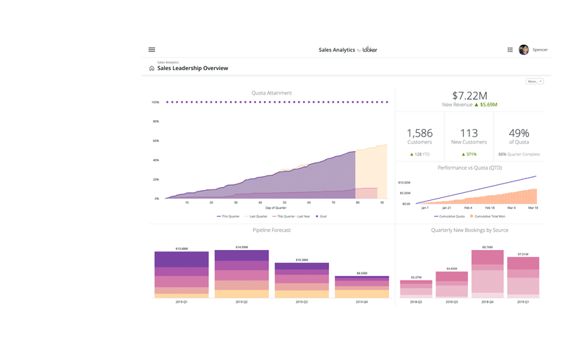Click the $13.68M label above 2019-Q1

(x=182, y=249)
